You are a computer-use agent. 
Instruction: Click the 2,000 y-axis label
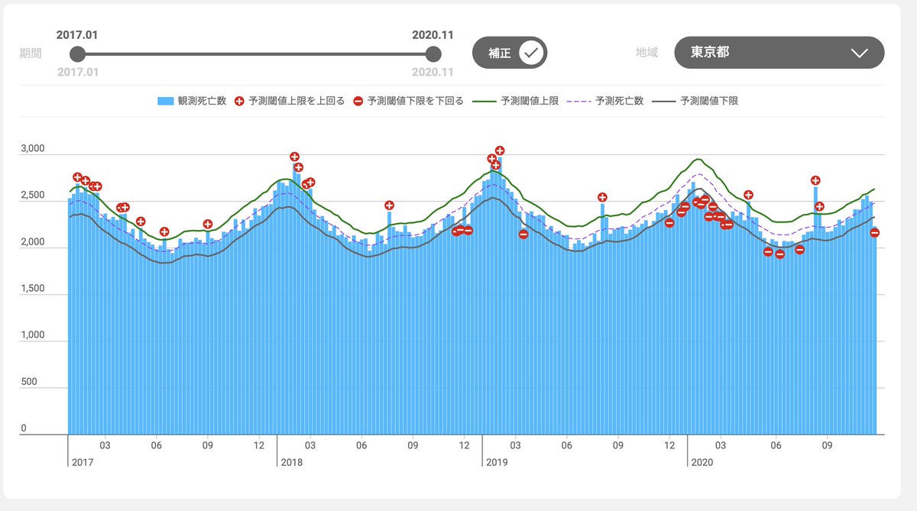click(x=33, y=242)
